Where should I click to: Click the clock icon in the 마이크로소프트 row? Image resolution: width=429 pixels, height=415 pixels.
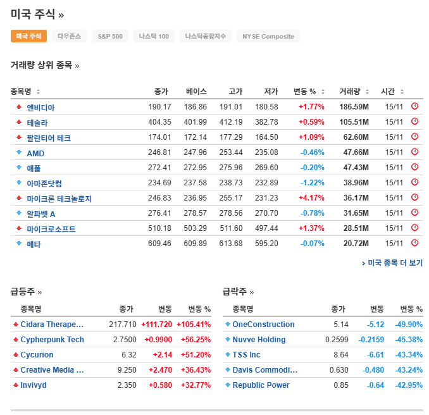click(x=414, y=228)
